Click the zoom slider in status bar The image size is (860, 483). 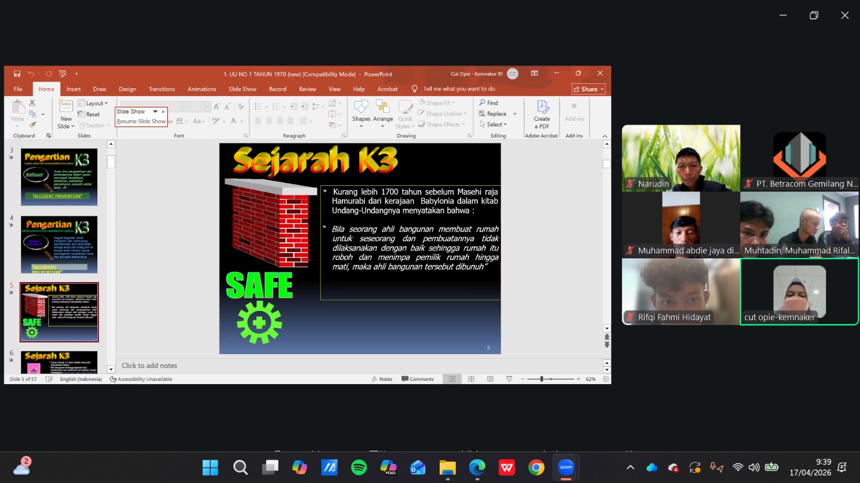[542, 379]
